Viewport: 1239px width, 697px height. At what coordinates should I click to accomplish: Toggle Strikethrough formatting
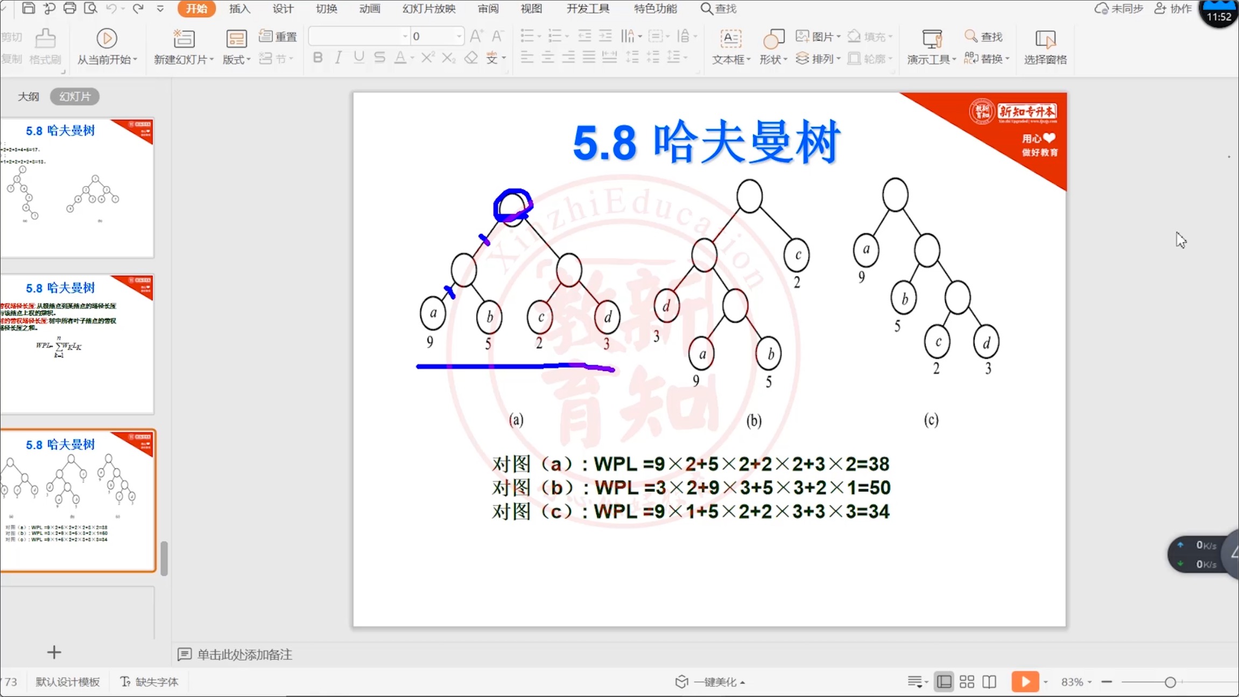click(379, 57)
